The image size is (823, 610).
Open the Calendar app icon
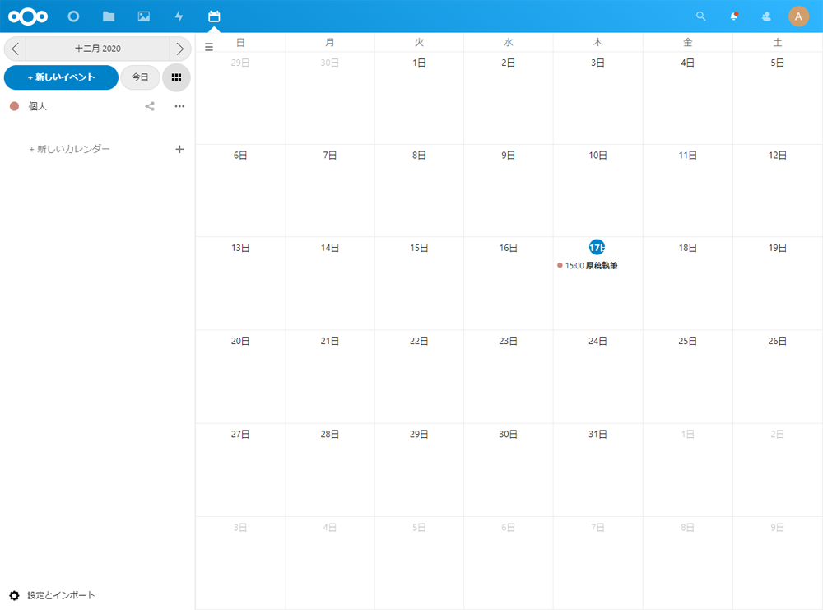[214, 16]
